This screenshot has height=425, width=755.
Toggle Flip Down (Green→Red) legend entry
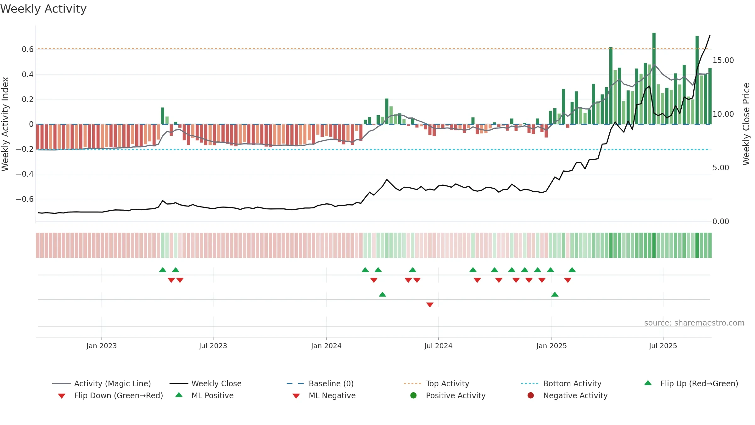pos(110,395)
